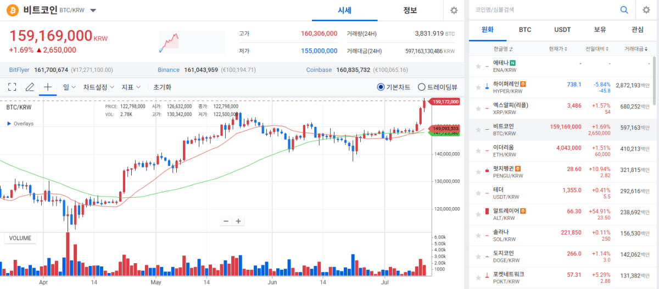Open 에테나 ENA/KRW market row
The image size is (659, 289).
(562, 66)
